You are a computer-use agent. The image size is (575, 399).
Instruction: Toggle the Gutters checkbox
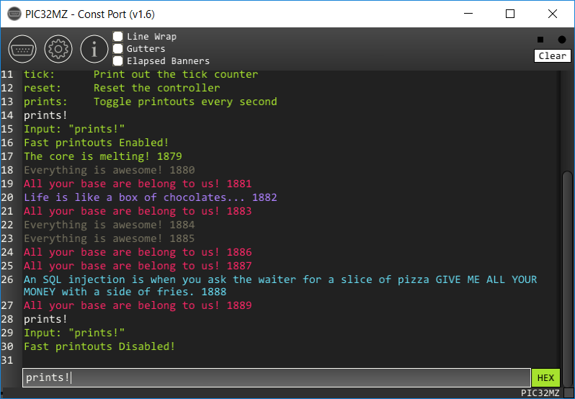[x=117, y=48]
